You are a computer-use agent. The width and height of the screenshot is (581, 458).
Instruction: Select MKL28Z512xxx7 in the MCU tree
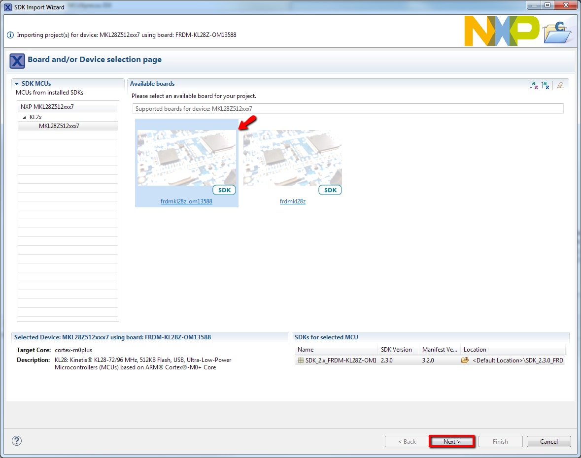point(59,126)
